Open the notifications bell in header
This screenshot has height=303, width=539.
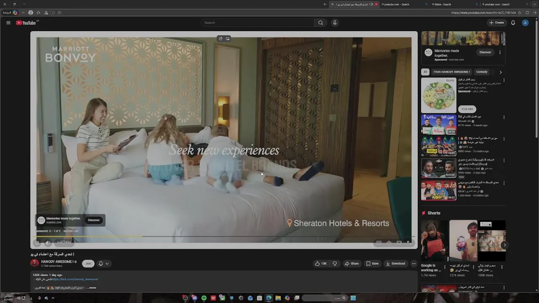click(513, 23)
